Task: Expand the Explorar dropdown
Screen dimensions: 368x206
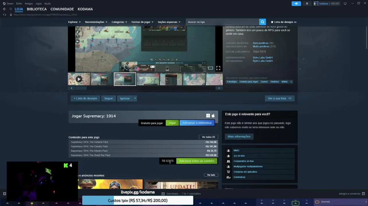Action: [74, 22]
